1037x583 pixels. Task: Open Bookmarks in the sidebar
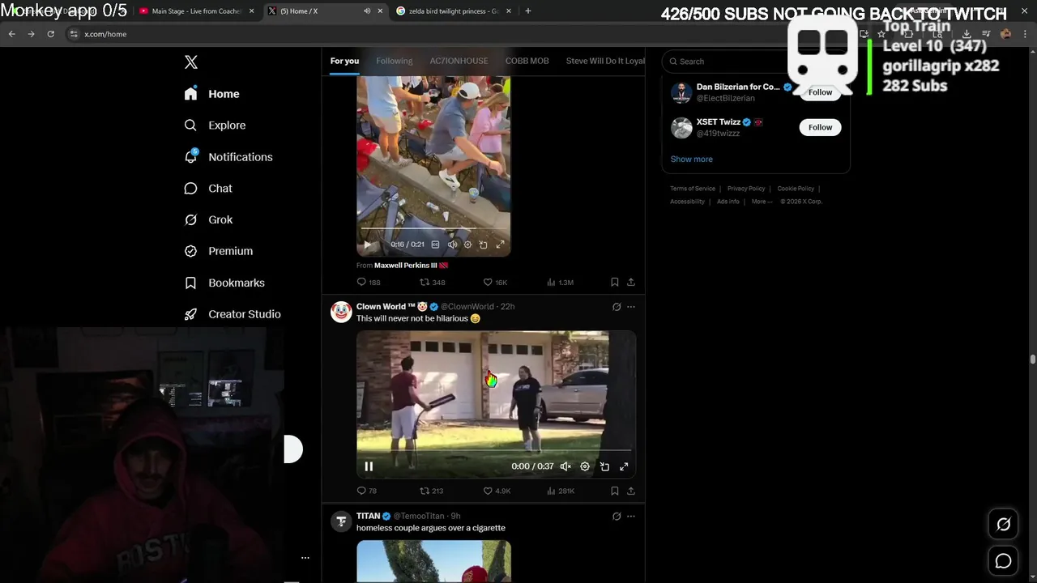[x=224, y=283]
